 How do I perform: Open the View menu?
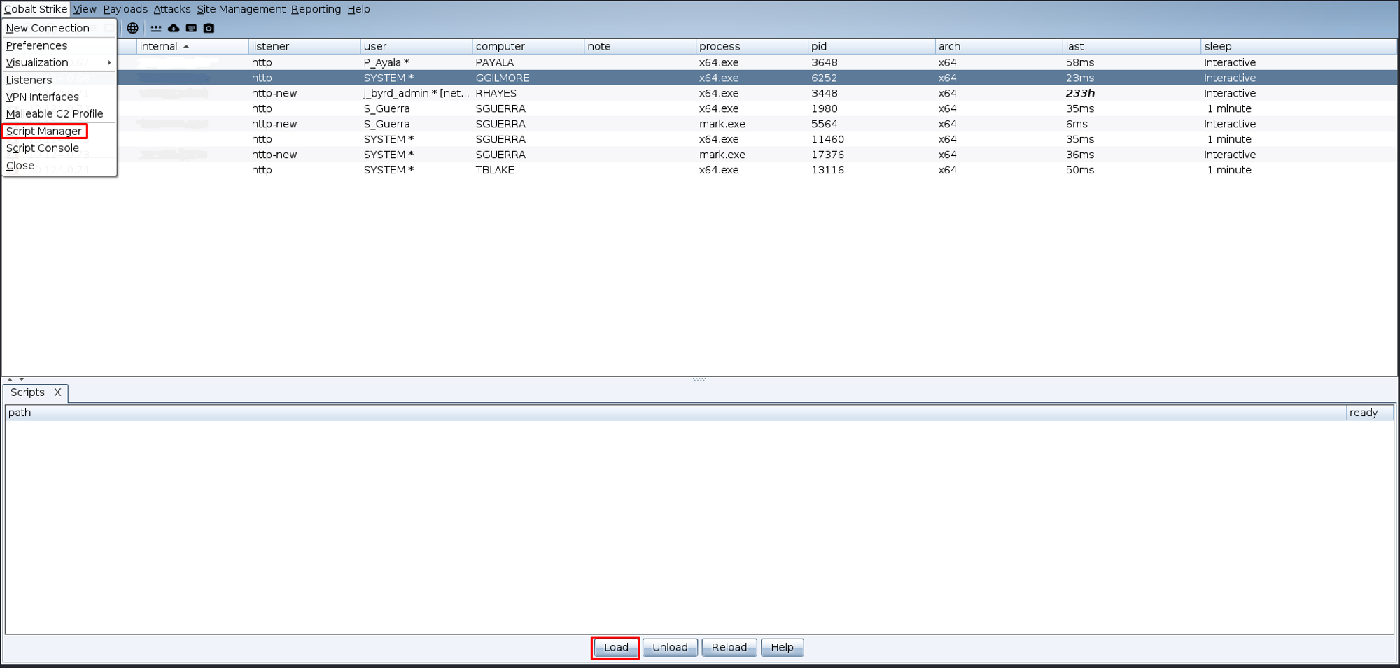pyautogui.click(x=85, y=9)
